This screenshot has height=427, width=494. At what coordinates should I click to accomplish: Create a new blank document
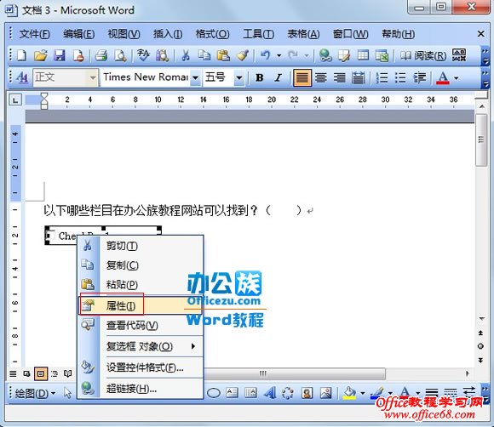[22, 55]
